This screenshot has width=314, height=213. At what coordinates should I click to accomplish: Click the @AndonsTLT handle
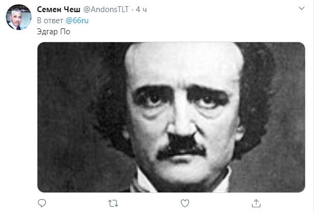(x=106, y=9)
